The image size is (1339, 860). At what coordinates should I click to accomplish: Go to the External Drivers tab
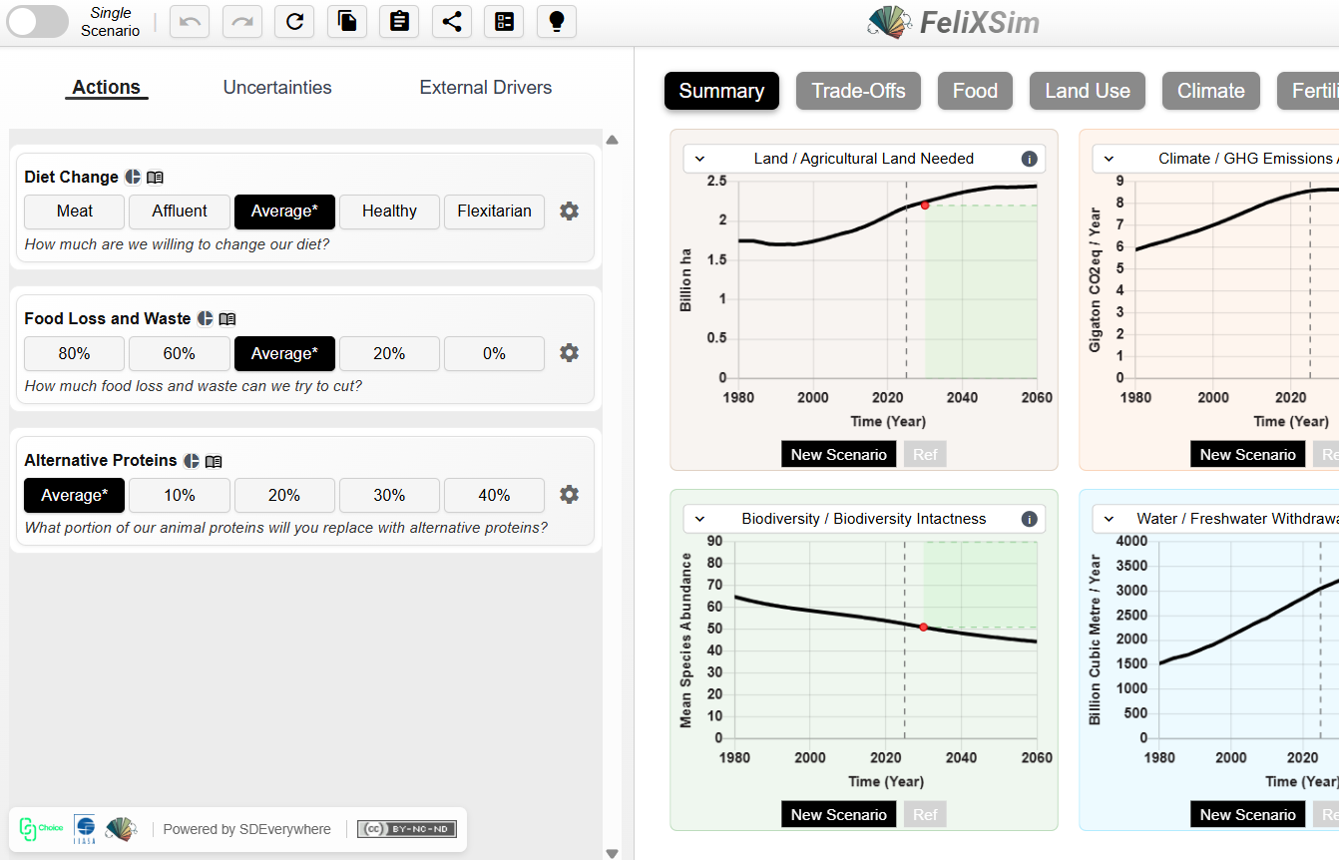coord(486,88)
